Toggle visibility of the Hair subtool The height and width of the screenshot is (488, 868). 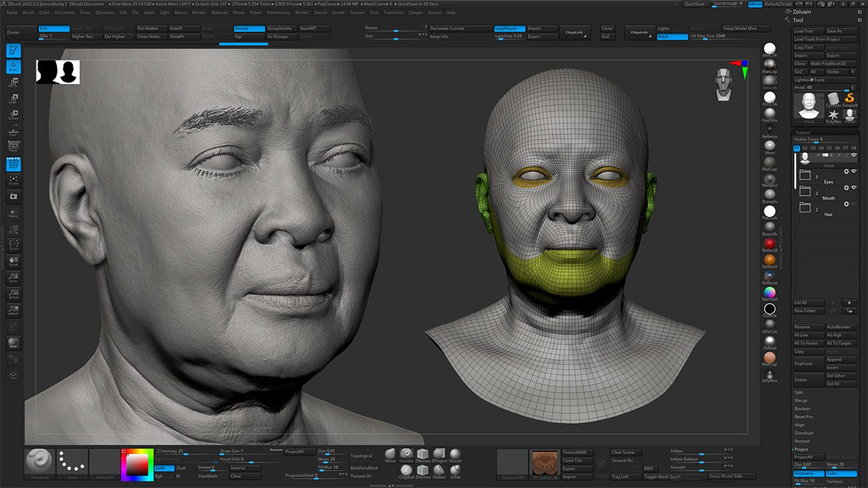point(853,203)
